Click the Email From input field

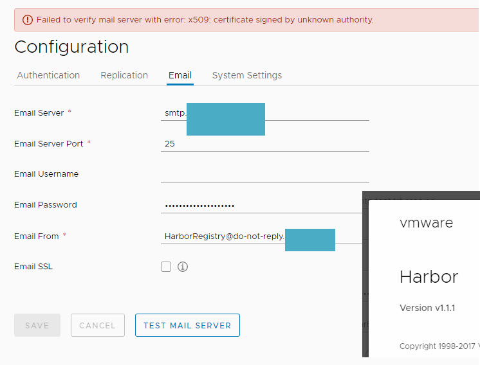(261, 236)
